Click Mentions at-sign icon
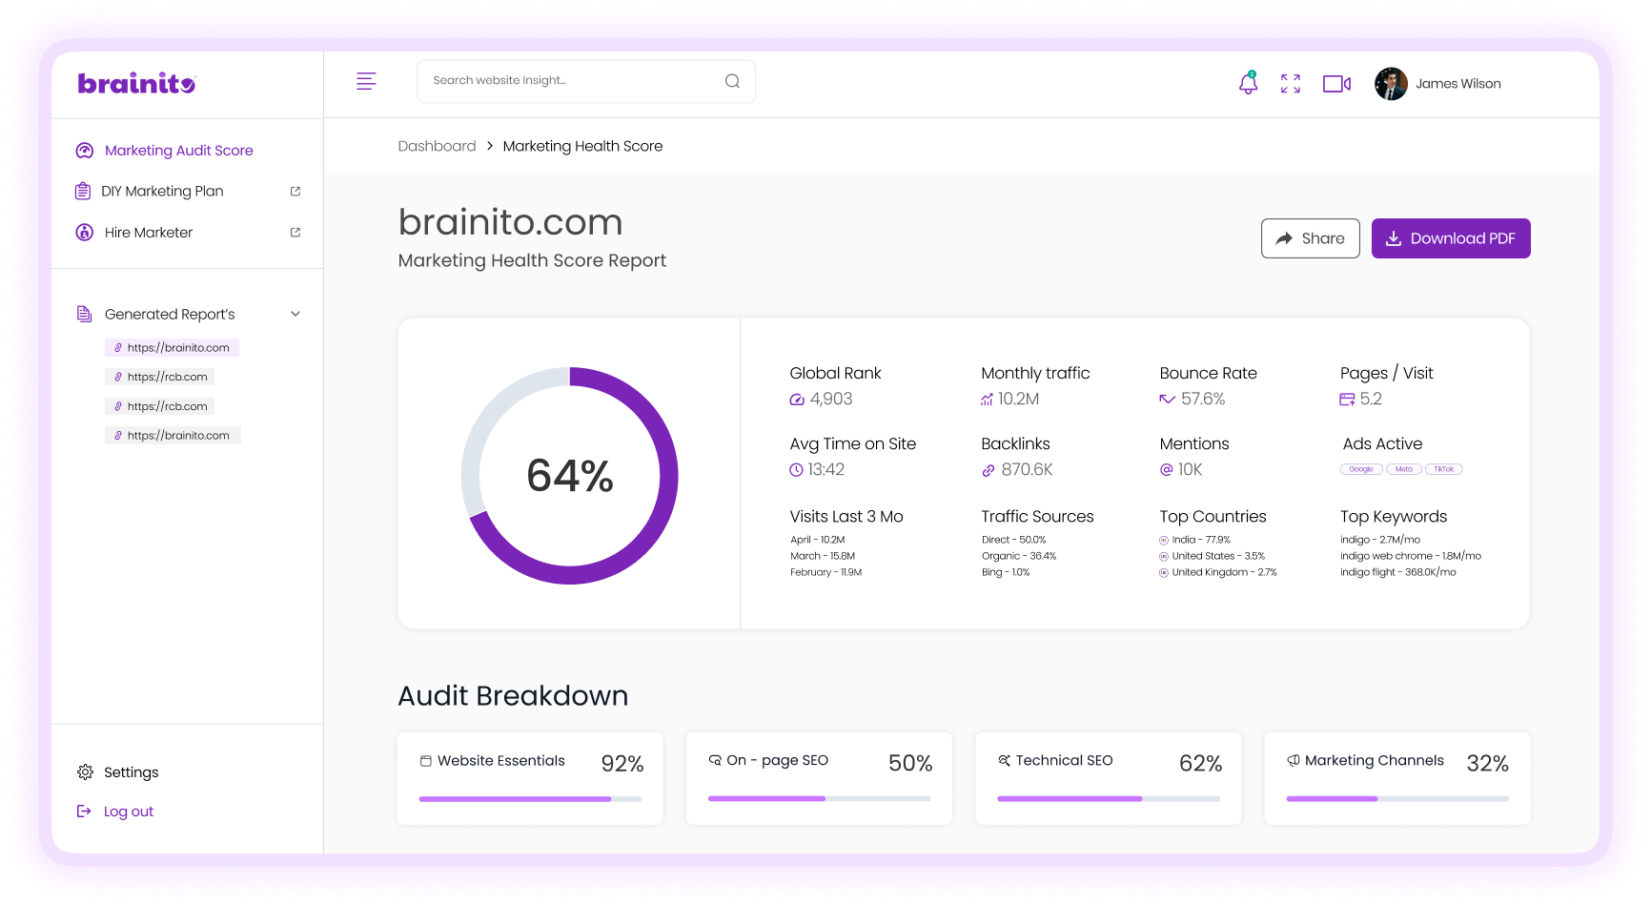Viewport: 1651px width, 905px height. [1167, 470]
